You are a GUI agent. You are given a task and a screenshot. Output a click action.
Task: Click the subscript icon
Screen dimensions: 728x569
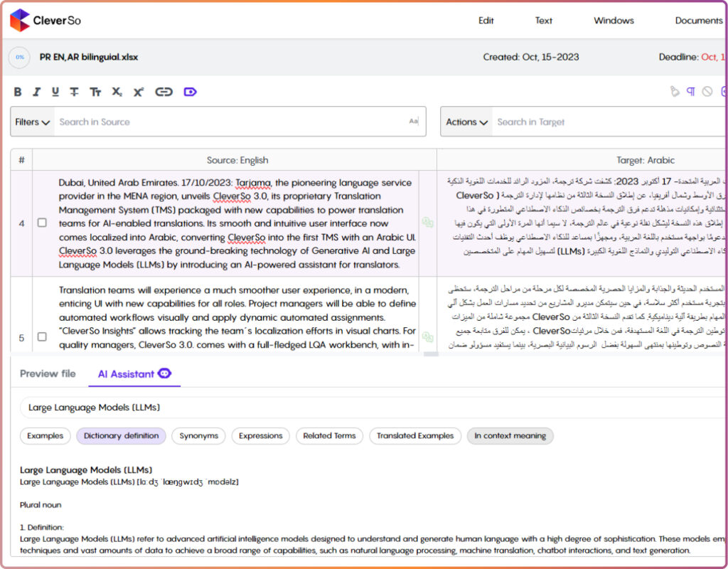tap(117, 92)
